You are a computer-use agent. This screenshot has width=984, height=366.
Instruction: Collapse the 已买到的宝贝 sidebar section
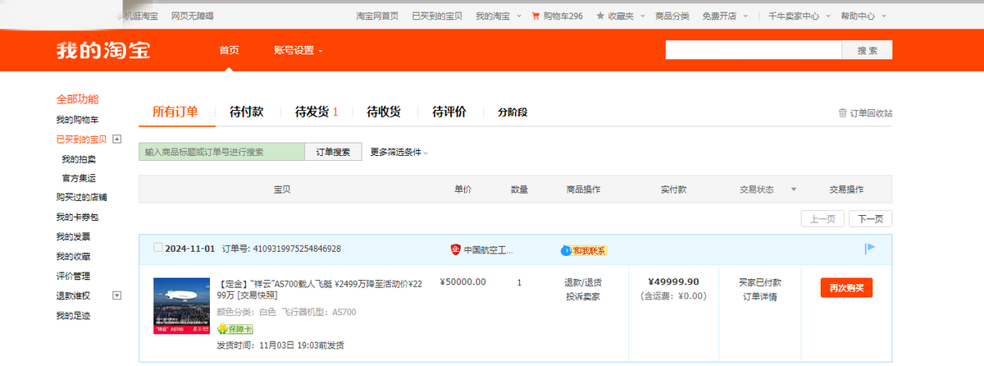pyautogui.click(x=116, y=139)
